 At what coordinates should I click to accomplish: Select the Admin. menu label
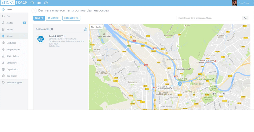click(x=10, y=36)
